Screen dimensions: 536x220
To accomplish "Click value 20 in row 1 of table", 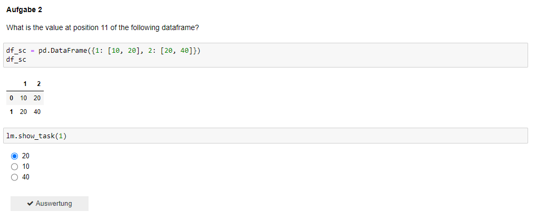I will [23, 112].
